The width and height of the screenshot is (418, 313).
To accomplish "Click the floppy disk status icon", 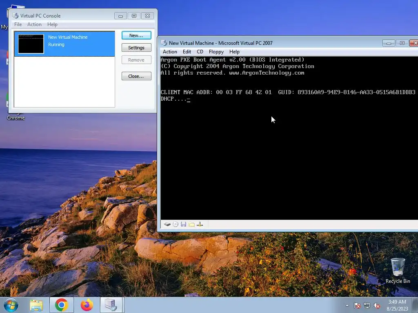I will pyautogui.click(x=183, y=225).
